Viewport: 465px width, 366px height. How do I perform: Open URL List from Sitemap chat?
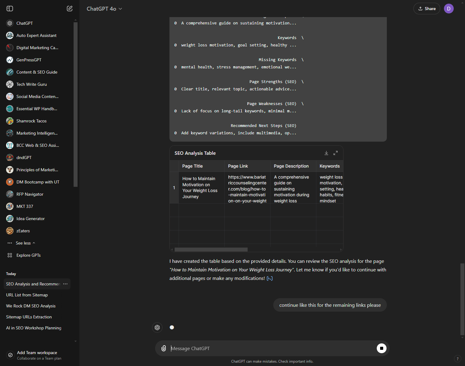tap(37, 295)
